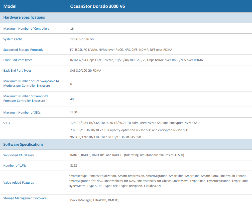Click the "Back-End Port Types" label
252x203 pixels.
coord(17,70)
